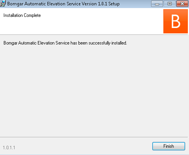Click the separator line above the Finish button
189x155 pixels.
[94, 137]
